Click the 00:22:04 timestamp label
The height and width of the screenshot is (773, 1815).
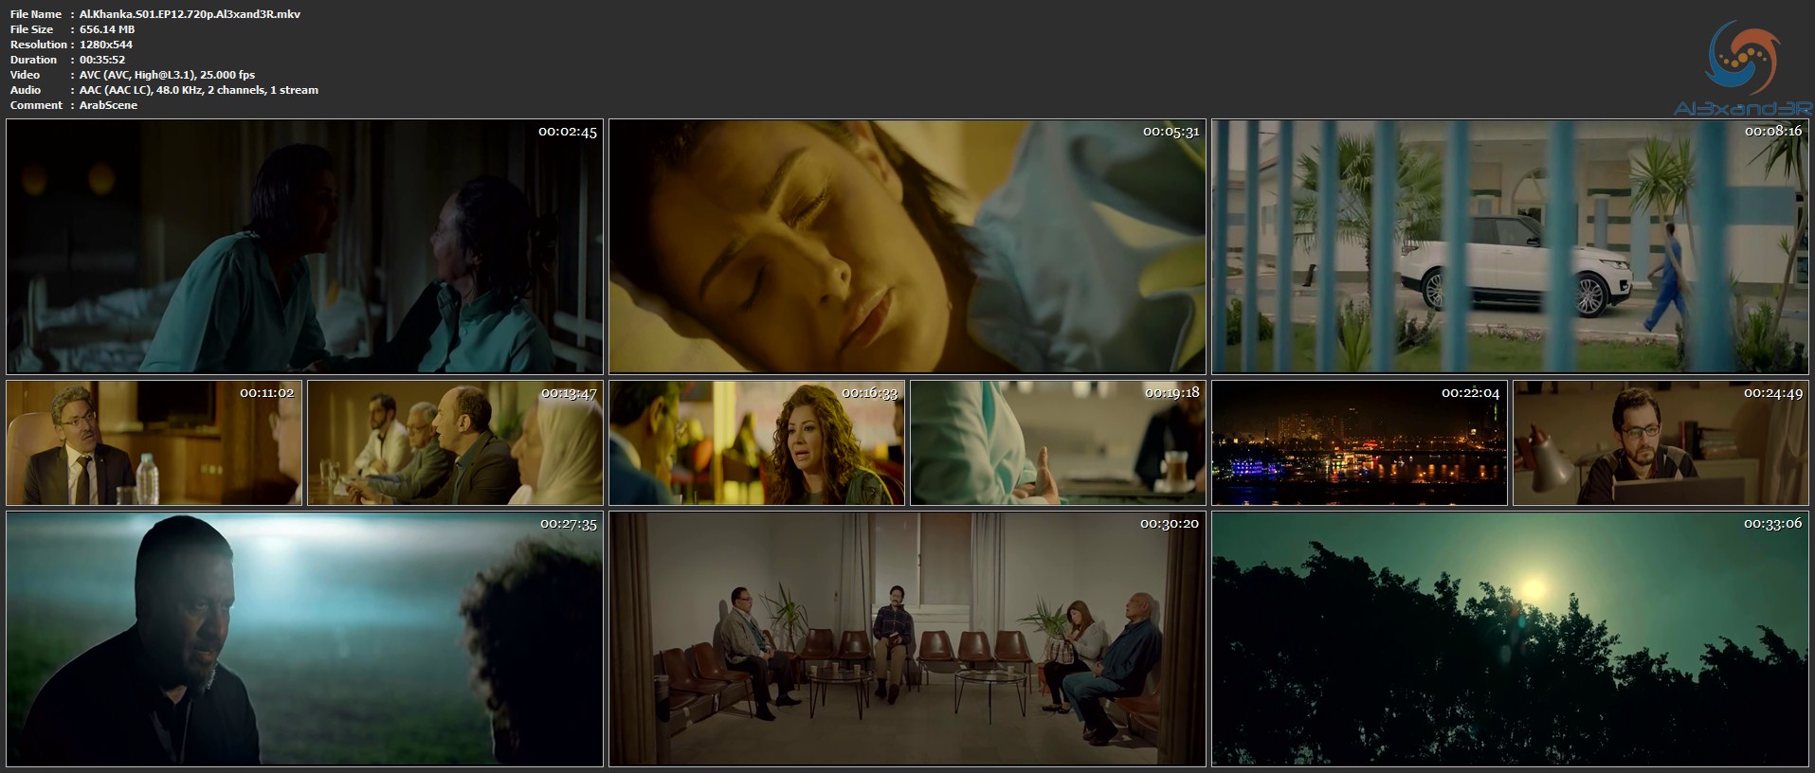[1470, 393]
